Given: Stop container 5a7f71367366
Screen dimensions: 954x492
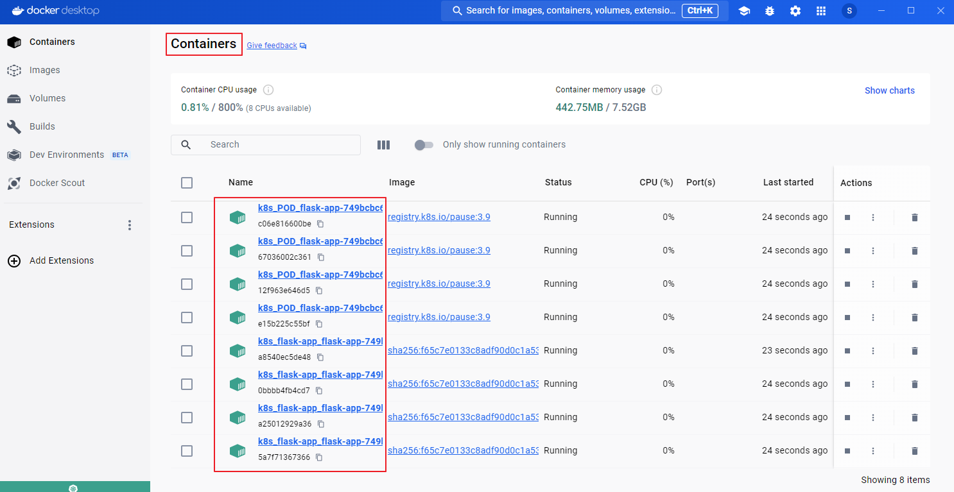Looking at the screenshot, I should 847,451.
